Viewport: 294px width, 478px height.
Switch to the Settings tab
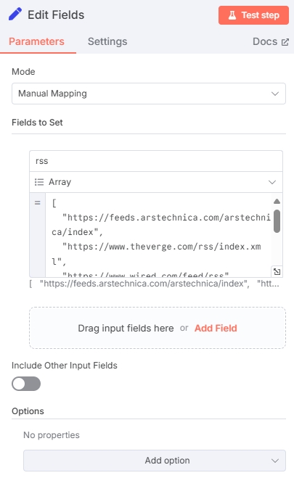[107, 41]
